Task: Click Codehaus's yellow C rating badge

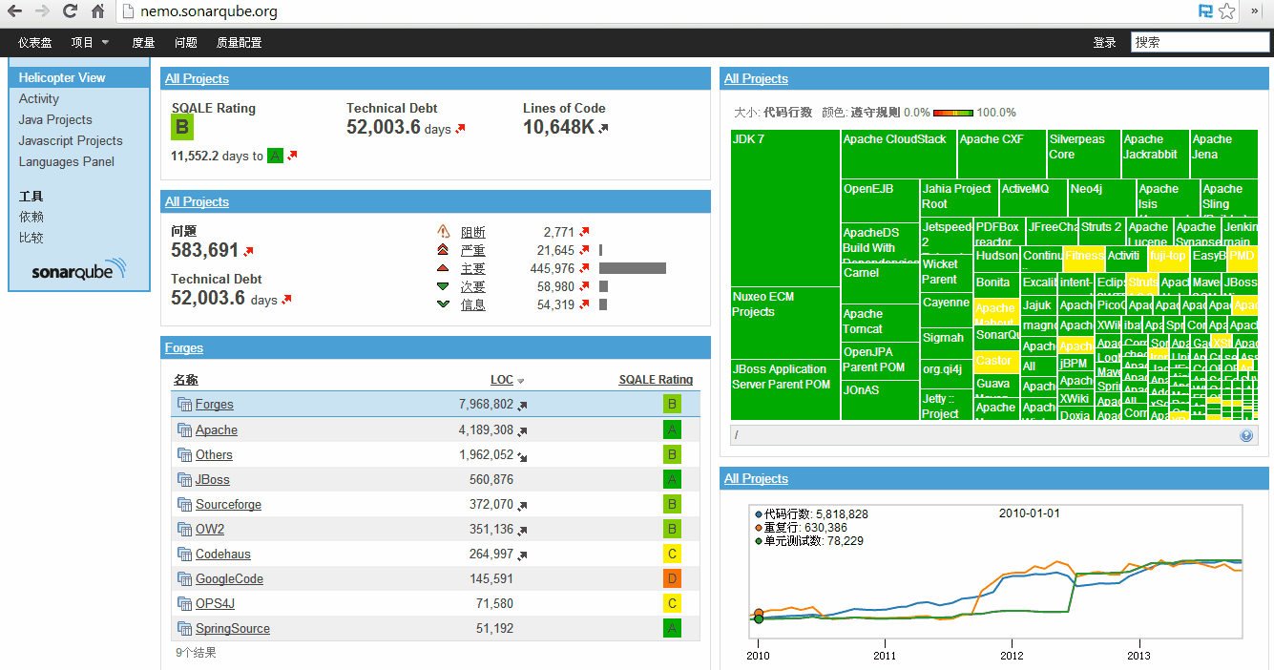Action: (x=673, y=554)
